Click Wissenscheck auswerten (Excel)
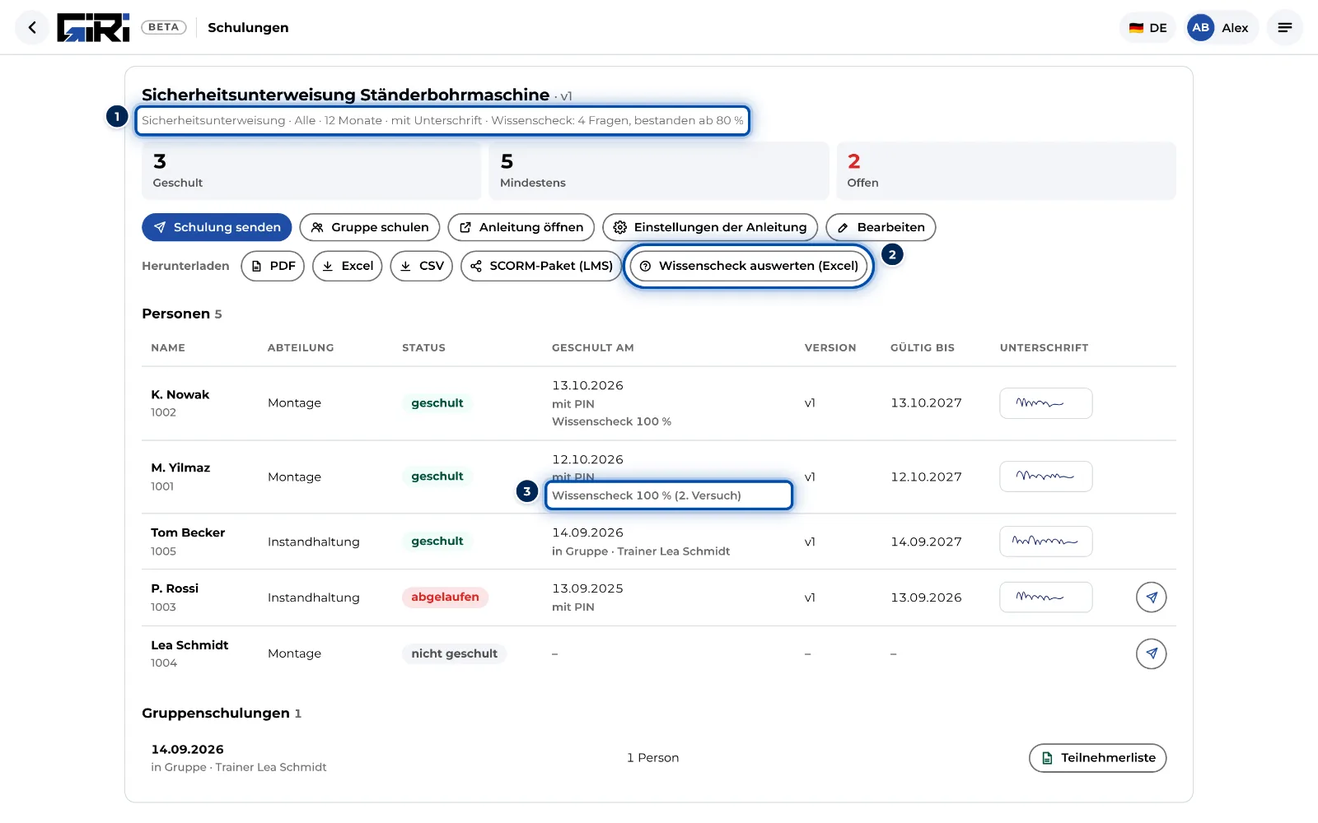The height and width of the screenshot is (823, 1318). click(749, 266)
